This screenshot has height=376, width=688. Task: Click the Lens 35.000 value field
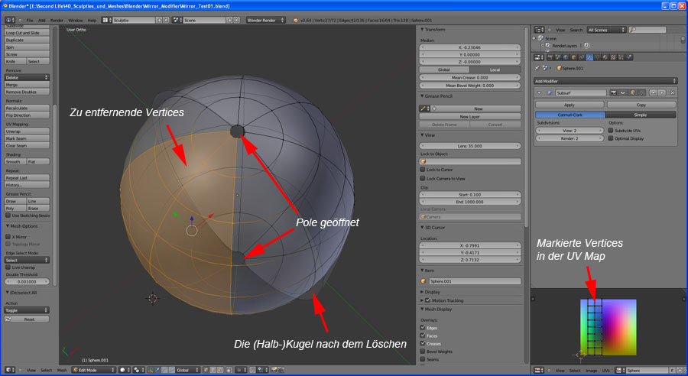[470, 145]
